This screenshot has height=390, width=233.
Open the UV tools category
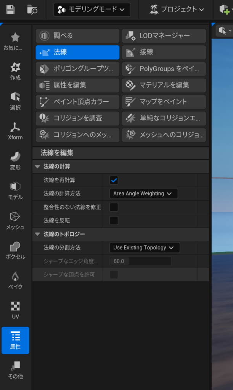click(15, 310)
